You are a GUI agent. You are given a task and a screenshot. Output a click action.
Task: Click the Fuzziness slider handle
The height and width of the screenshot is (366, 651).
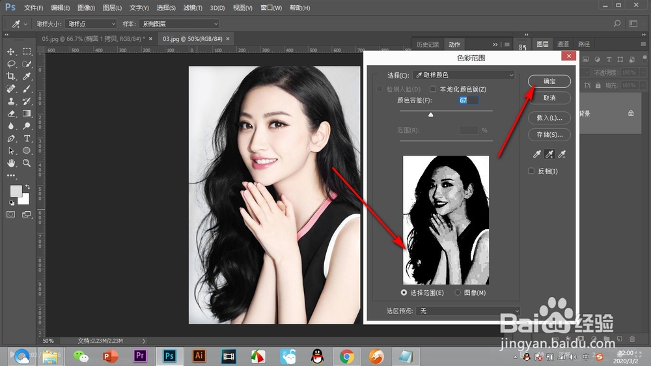click(x=430, y=114)
